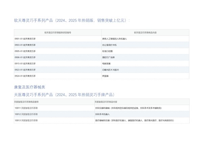Click the 霓虹灯广告牌 cell
Viewport: 203px width, 143px height.
[x=109, y=57]
